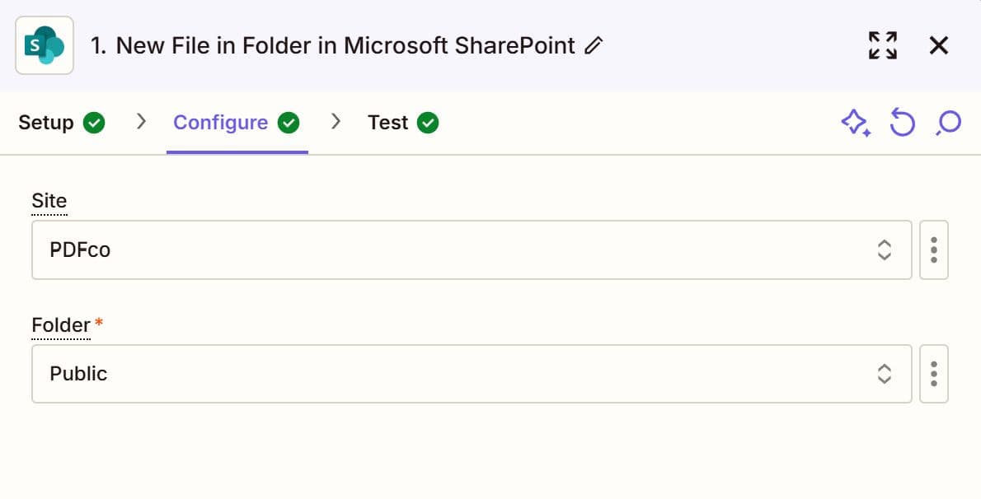
Task: Open the Folder selection dropdown
Action: [884, 374]
